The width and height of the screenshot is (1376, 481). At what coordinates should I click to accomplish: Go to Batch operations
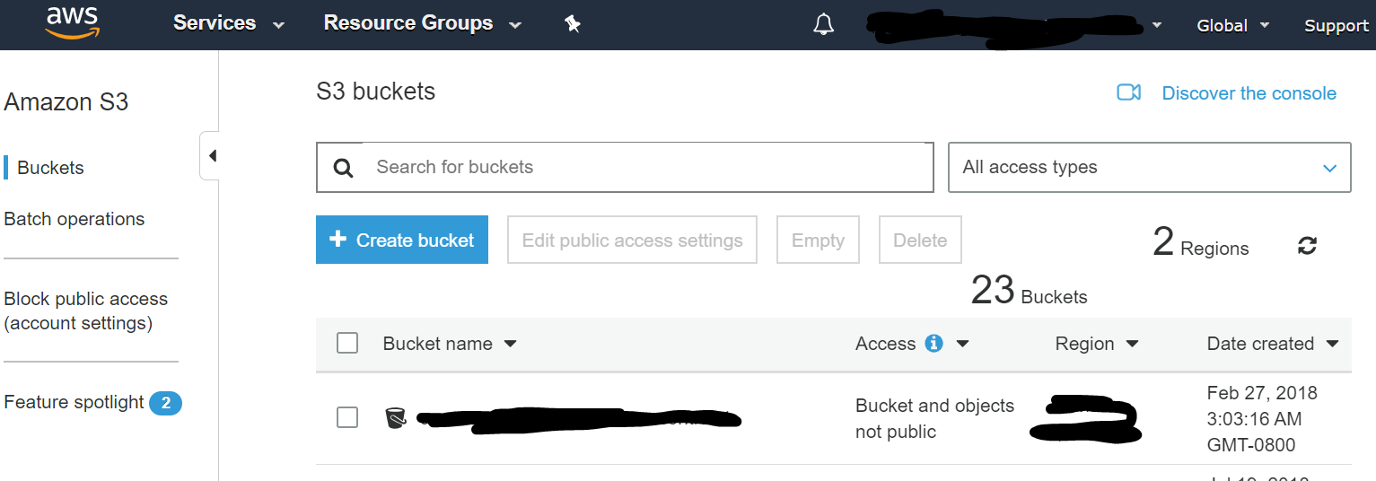pyautogui.click(x=74, y=219)
